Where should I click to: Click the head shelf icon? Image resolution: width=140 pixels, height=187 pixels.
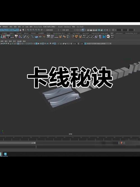tap(84, 36)
